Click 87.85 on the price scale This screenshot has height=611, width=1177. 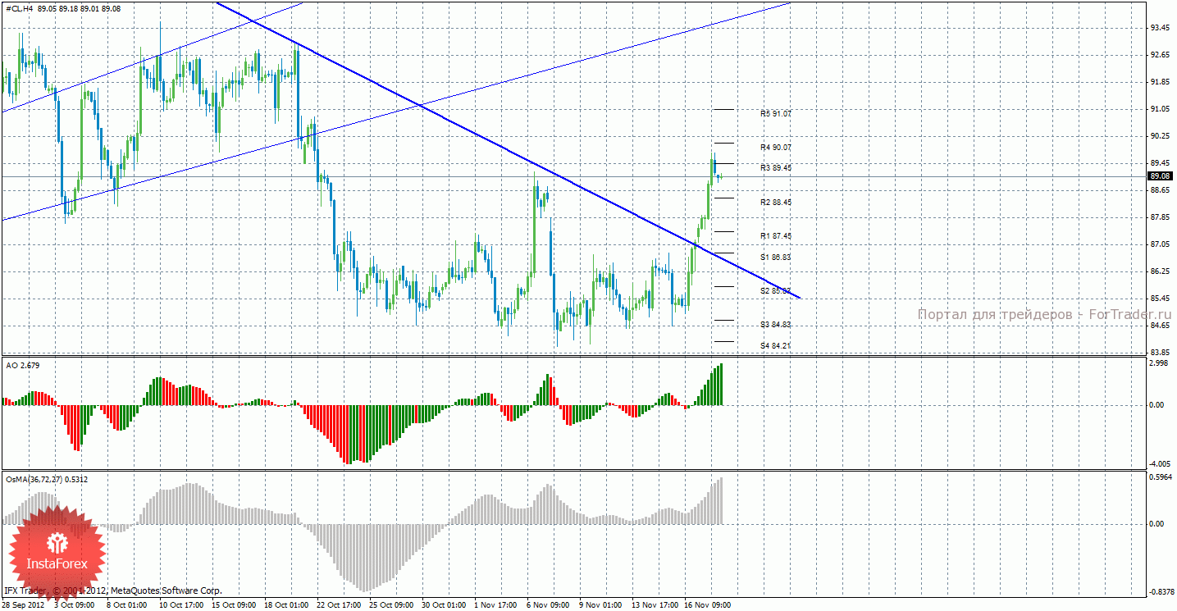click(x=1161, y=217)
